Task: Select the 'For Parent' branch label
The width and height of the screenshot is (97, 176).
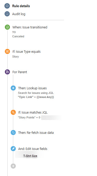Action: 20,72
